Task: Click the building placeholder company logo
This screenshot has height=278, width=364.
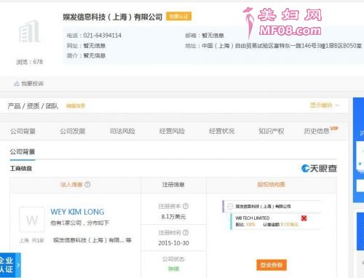Action: tap(30, 32)
